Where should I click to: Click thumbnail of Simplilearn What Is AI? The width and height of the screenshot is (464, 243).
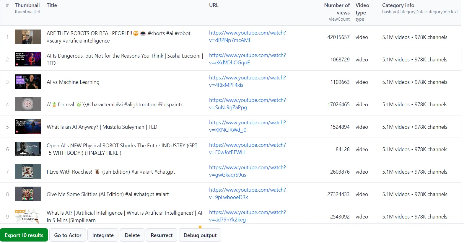(x=28, y=216)
